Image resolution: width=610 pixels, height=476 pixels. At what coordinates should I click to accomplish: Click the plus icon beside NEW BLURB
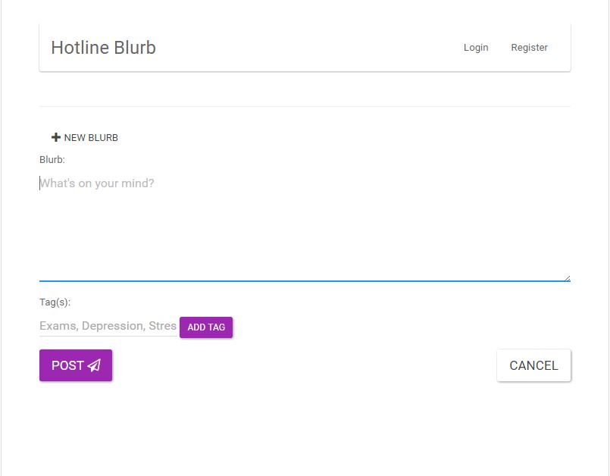(x=55, y=137)
